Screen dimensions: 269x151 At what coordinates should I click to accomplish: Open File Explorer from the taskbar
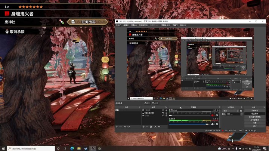(x=79, y=148)
